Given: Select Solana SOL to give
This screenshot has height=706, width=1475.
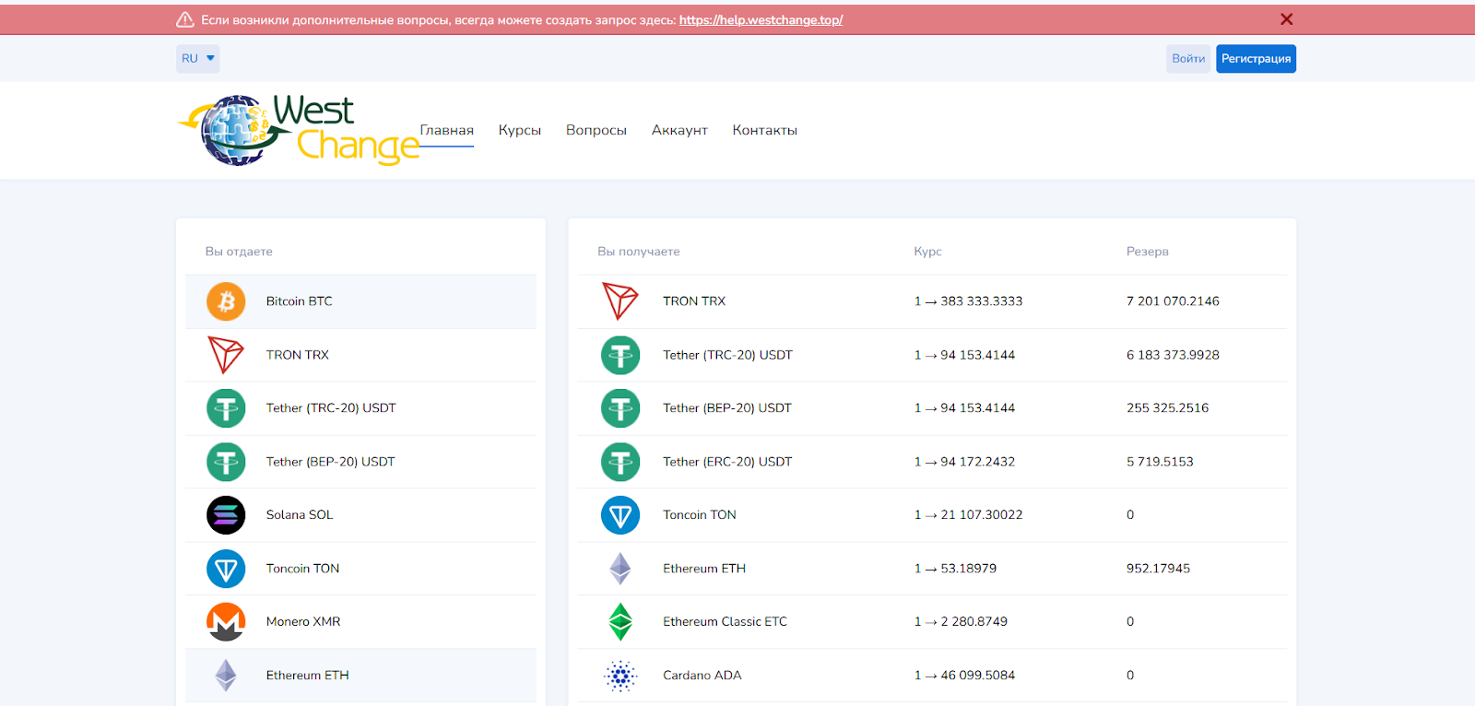Looking at the screenshot, I should click(x=360, y=515).
